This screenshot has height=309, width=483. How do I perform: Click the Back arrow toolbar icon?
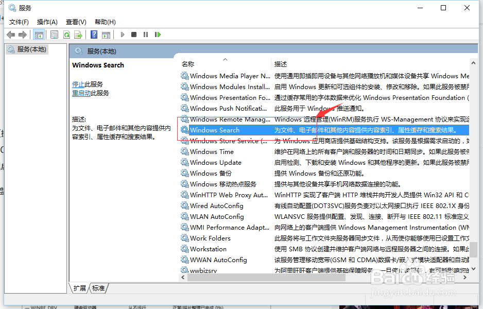pos(11,35)
